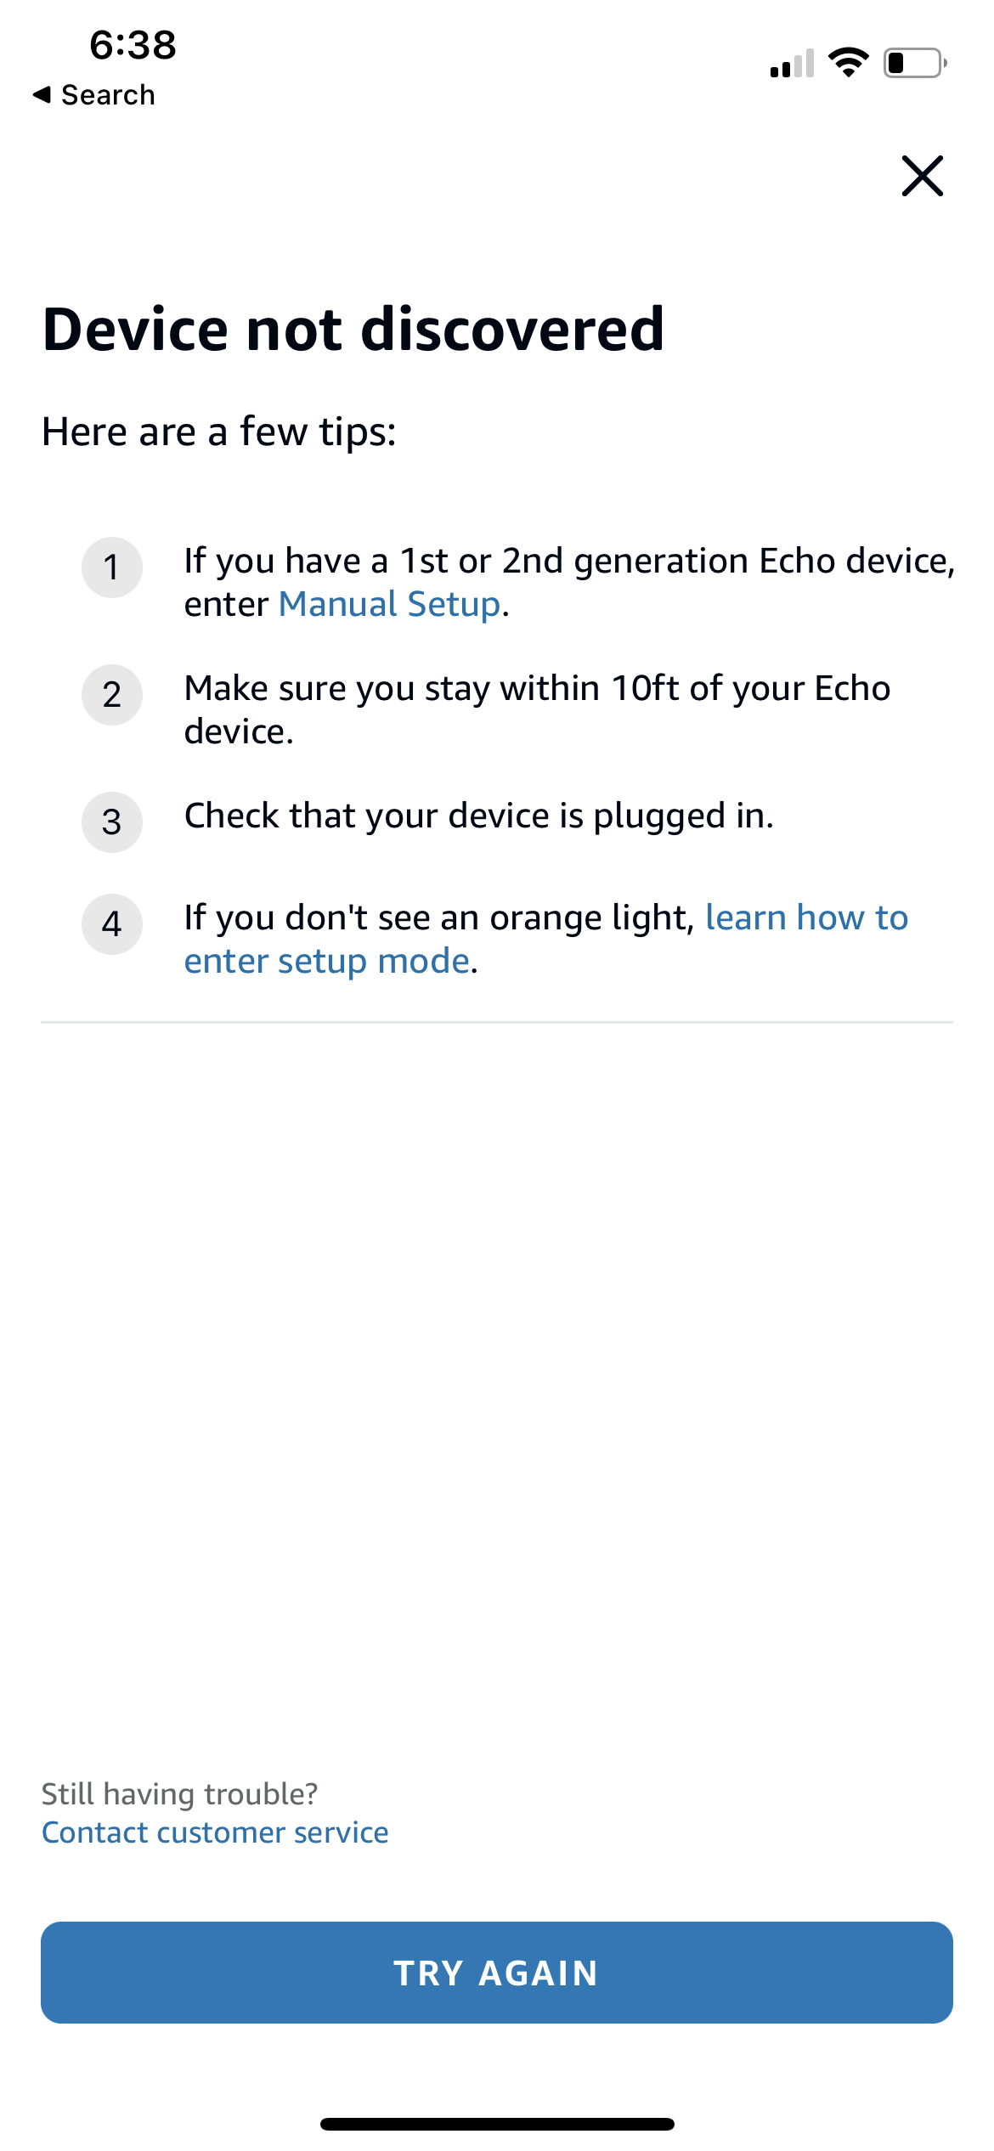Tap the Device not discovered heading

(353, 330)
